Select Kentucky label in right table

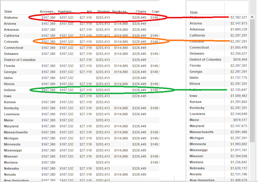[197, 108]
